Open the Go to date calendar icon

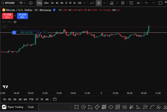[55, 99]
